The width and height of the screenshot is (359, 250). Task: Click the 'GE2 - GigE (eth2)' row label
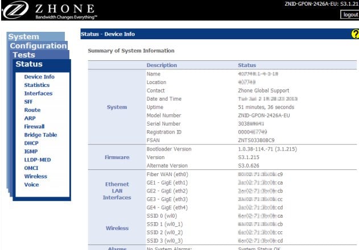pyautogui.click(x=167, y=191)
